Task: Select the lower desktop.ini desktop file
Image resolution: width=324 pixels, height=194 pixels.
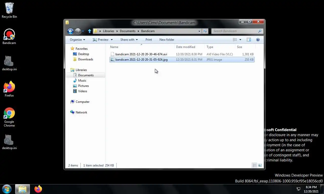Action: pos(9,142)
